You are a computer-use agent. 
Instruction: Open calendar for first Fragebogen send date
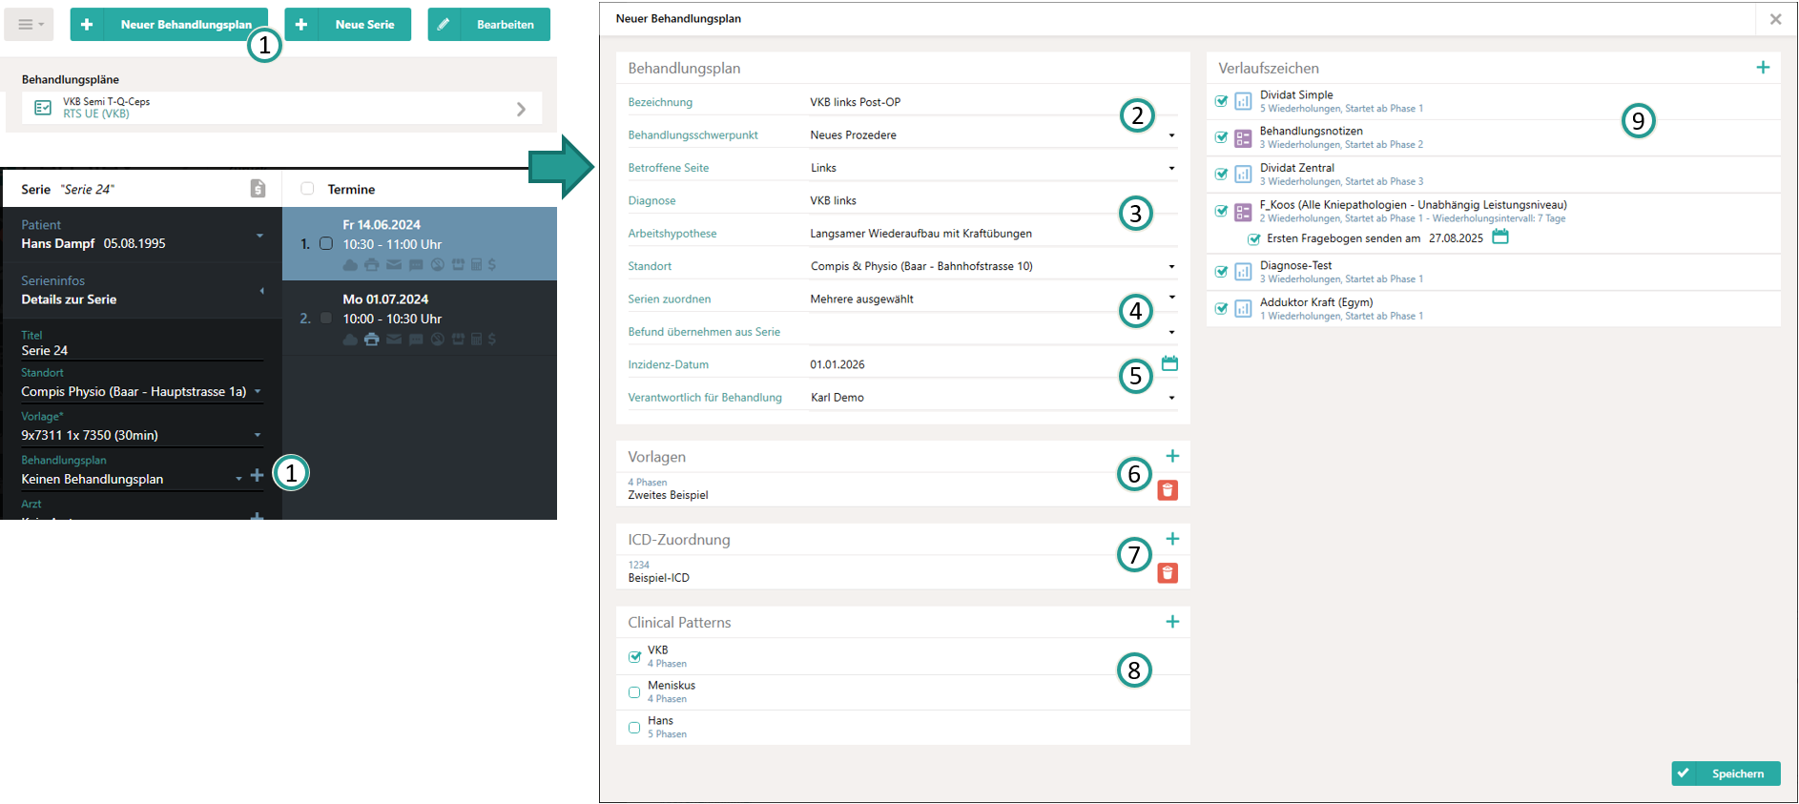point(1499,237)
